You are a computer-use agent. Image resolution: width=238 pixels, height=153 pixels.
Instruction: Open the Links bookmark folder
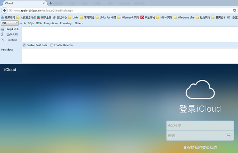(73, 17)
